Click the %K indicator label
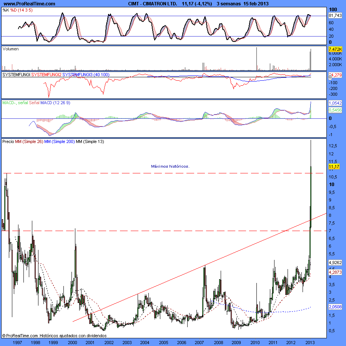 tap(6, 10)
